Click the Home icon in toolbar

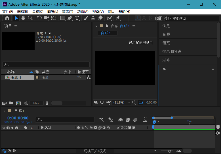[x=7, y=18]
